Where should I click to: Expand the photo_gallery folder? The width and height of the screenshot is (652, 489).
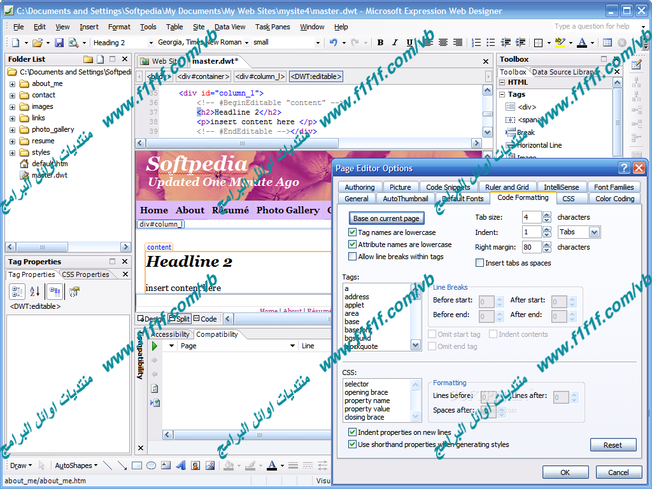click(12, 129)
